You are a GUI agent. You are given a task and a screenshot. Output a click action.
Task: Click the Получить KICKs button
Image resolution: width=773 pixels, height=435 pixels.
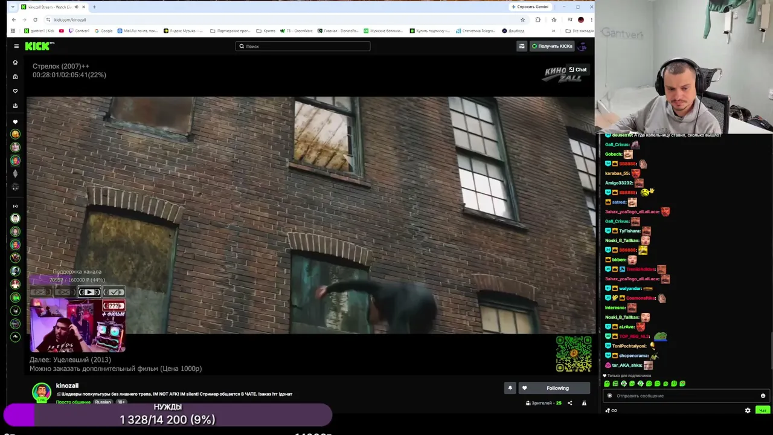(551, 46)
